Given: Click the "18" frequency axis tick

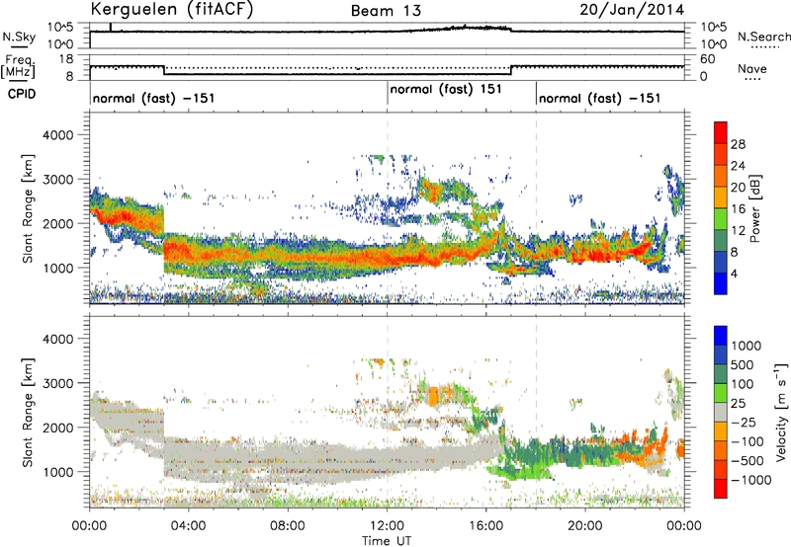Looking at the screenshot, I should pyautogui.click(x=66, y=59).
